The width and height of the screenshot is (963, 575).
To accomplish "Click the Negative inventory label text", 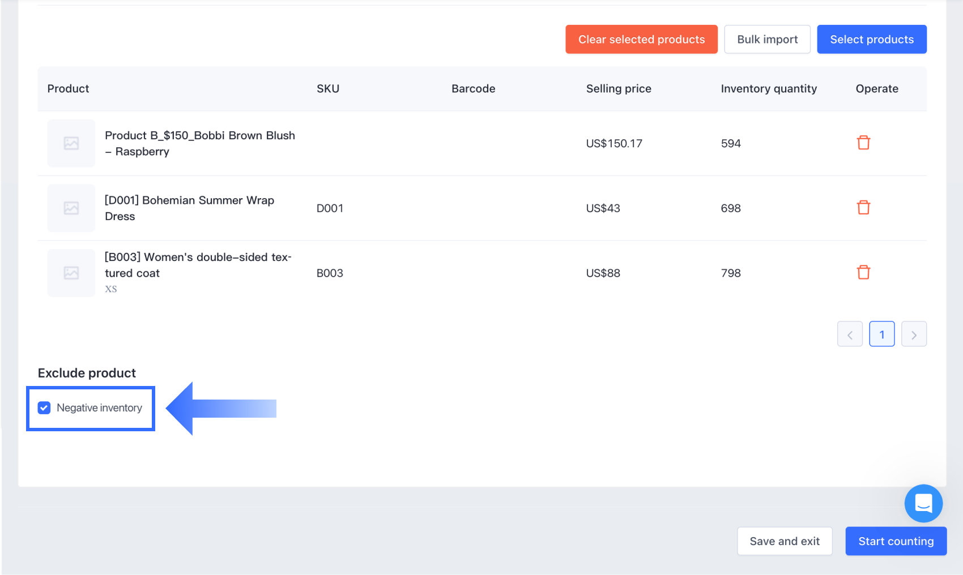I will 99,408.
